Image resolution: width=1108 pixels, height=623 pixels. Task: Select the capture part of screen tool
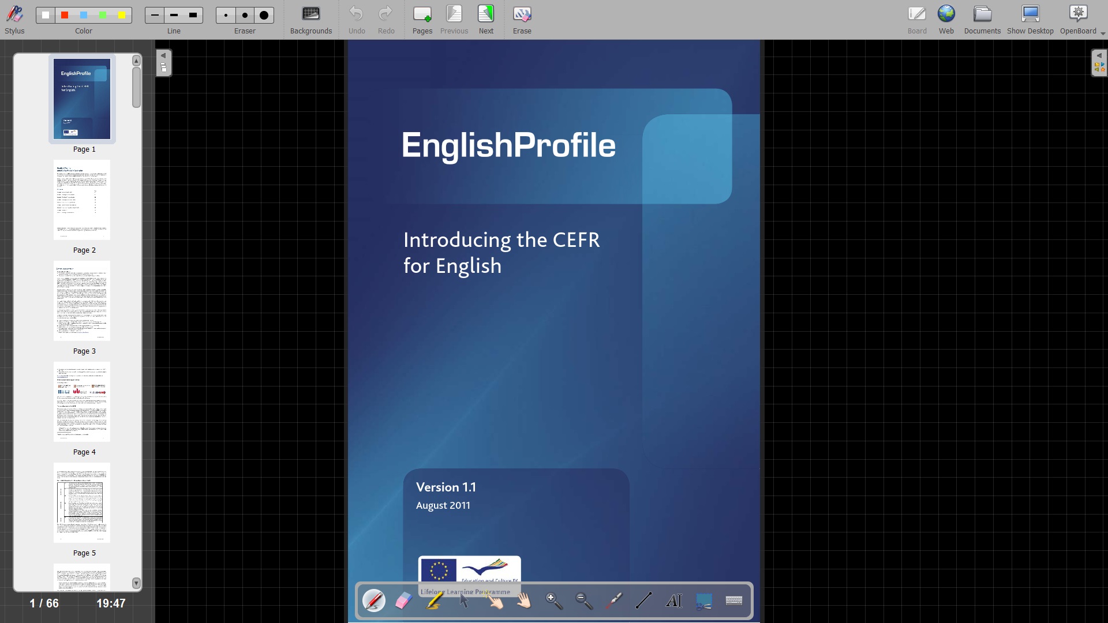point(704,601)
